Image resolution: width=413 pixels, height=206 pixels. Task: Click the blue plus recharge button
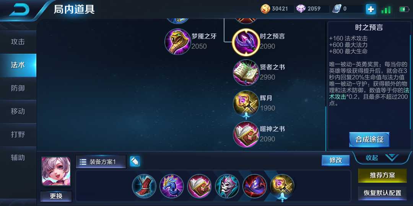[x=371, y=10]
